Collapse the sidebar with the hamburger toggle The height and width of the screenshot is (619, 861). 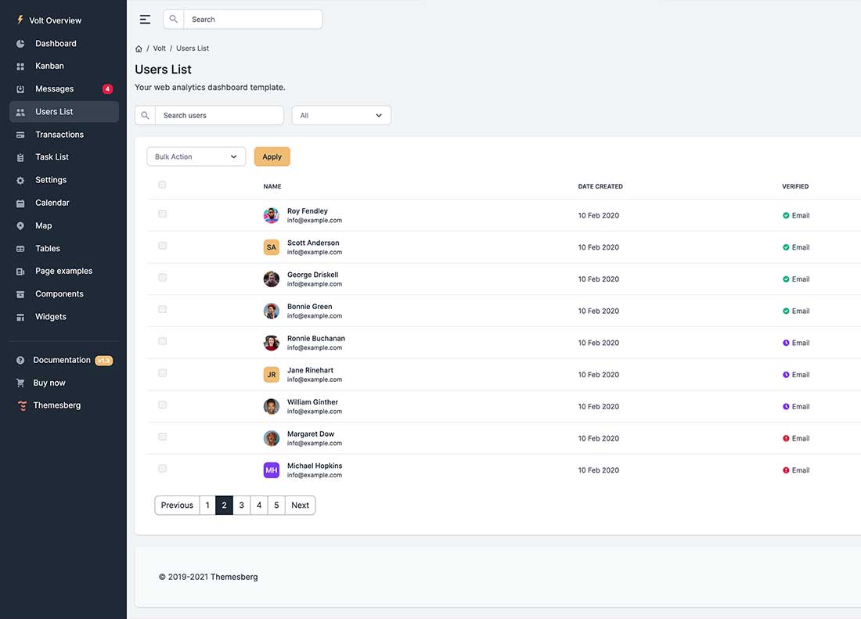pyautogui.click(x=145, y=19)
